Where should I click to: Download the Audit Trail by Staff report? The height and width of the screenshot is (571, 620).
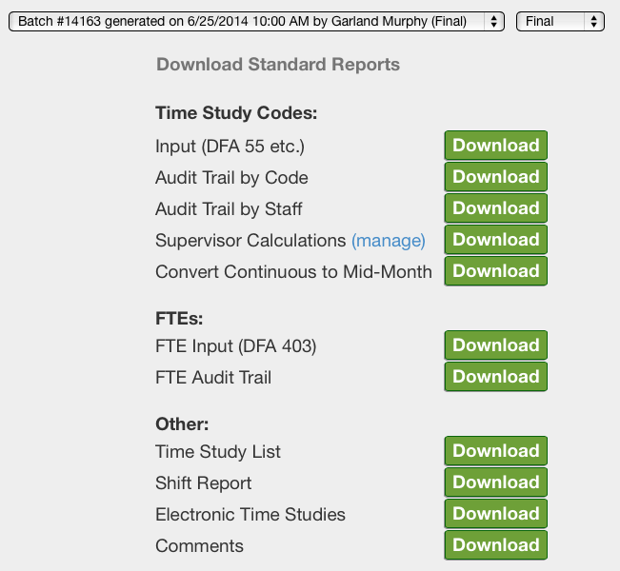coord(495,208)
